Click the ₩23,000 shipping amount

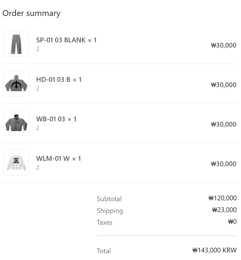(224, 210)
